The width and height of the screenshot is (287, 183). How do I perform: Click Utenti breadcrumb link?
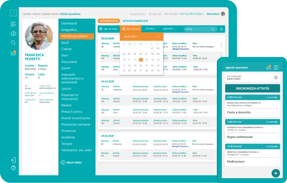[x=36, y=14]
